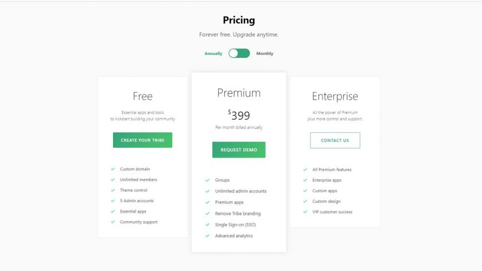
Task: Click the Contact Us button
Action: [x=335, y=140]
